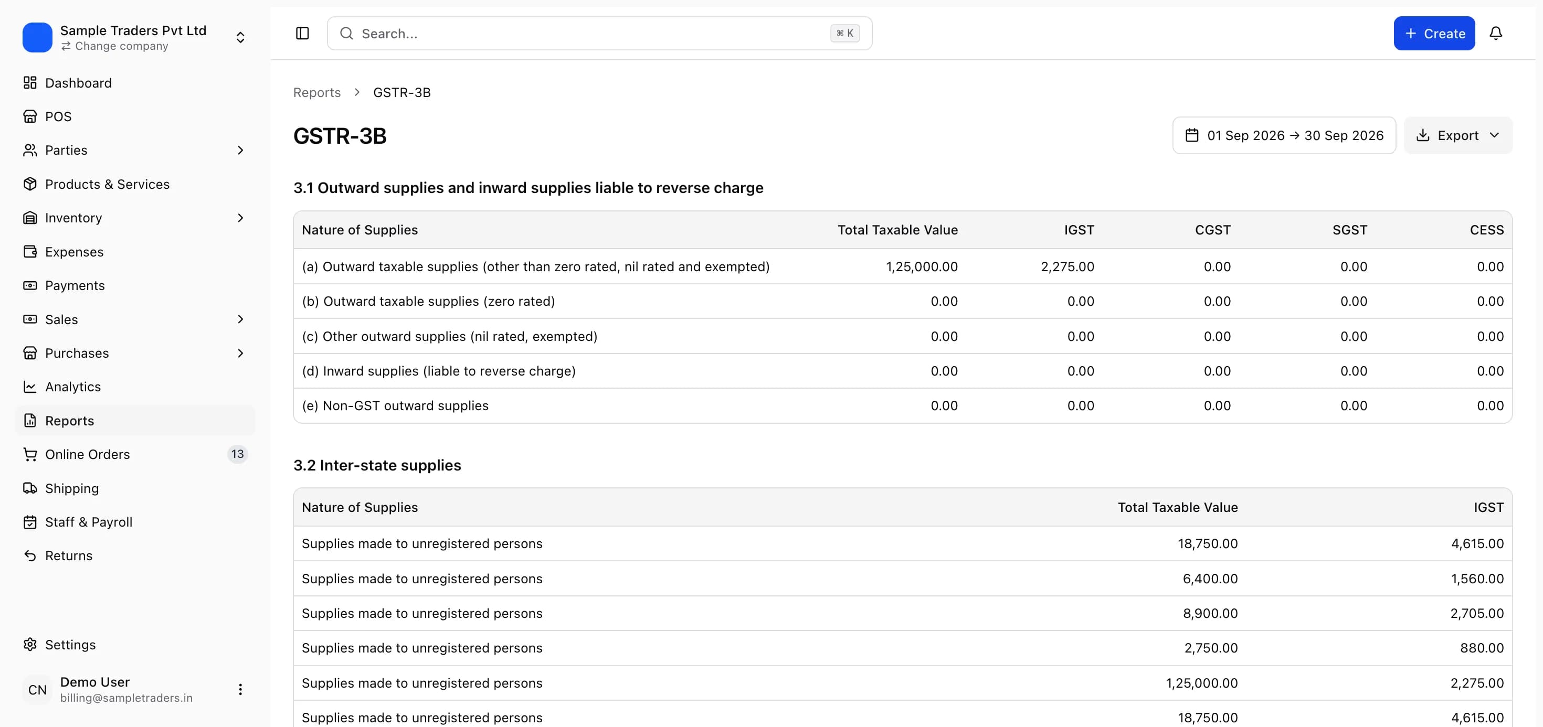Screen dimensions: 1543x727
Task: Click the Products & Services box icon
Action: click(30, 184)
